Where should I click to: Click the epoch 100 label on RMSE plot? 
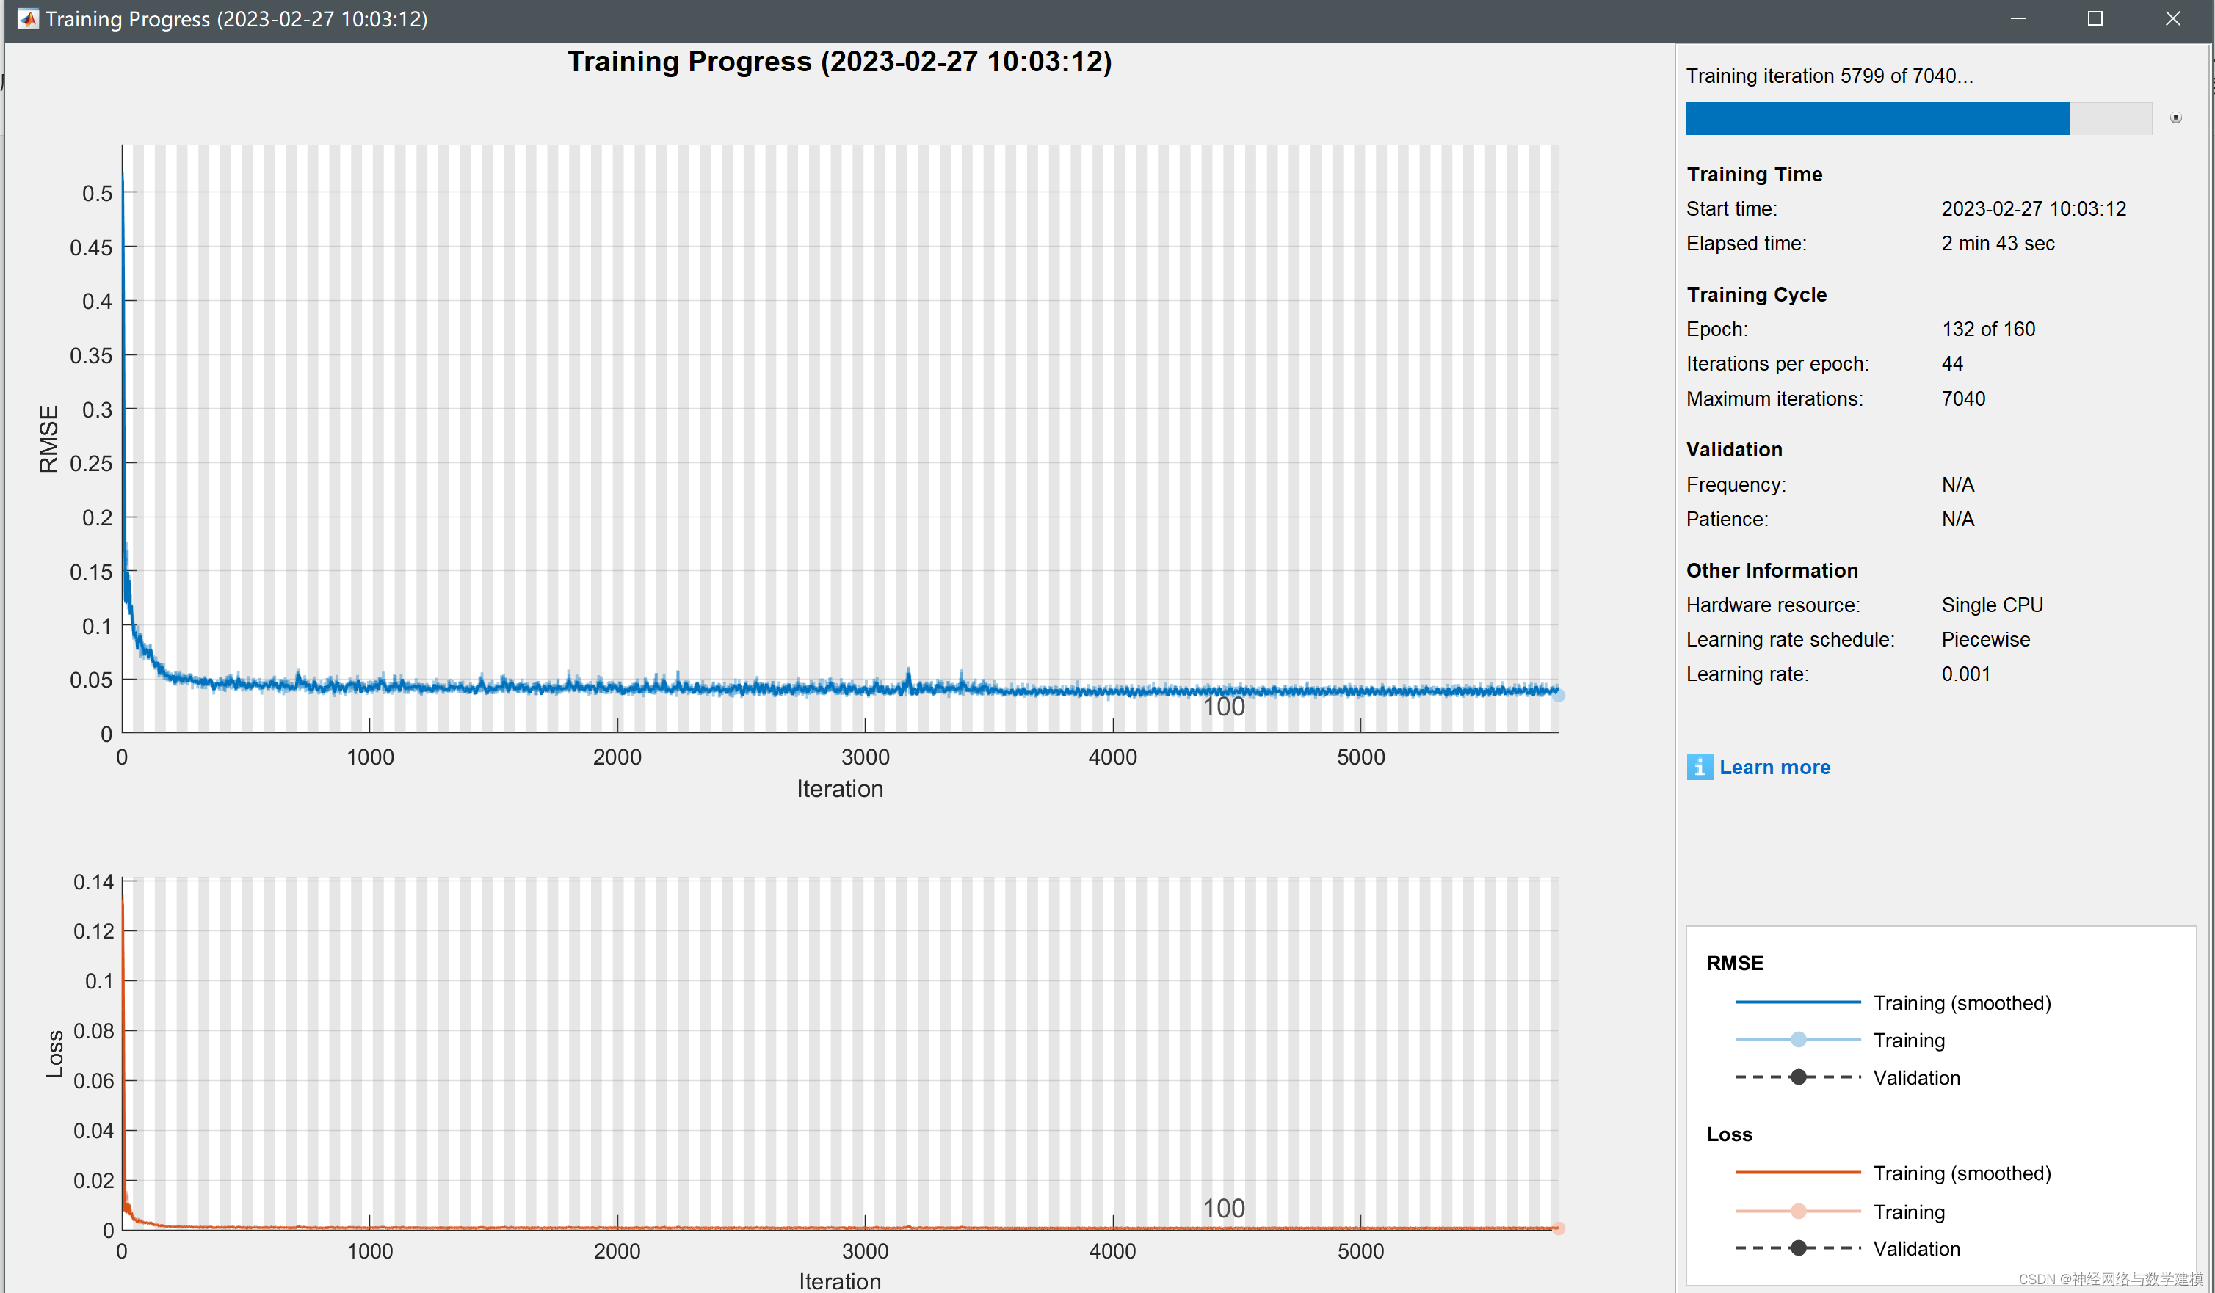[x=1224, y=706]
